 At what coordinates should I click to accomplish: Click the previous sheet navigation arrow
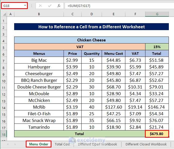click(8, 144)
